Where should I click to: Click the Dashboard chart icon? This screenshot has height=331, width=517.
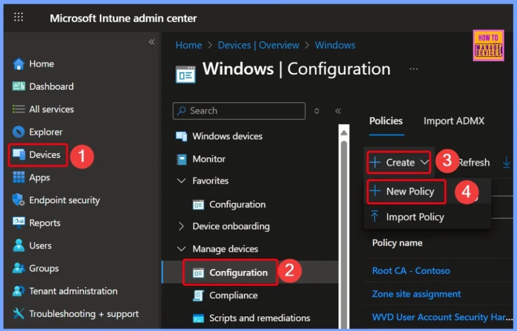pos(19,86)
